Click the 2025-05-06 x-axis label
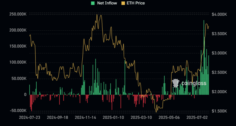Screen dimensions: 236x126 coord(169,117)
